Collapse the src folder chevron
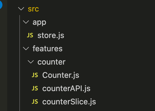 [21, 9]
